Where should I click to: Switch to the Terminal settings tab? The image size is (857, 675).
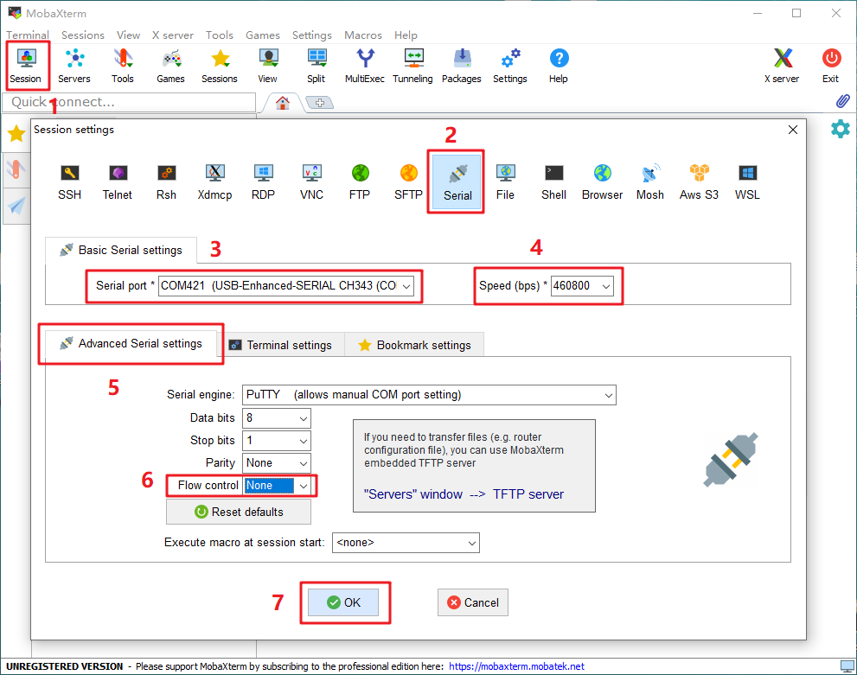(x=280, y=345)
